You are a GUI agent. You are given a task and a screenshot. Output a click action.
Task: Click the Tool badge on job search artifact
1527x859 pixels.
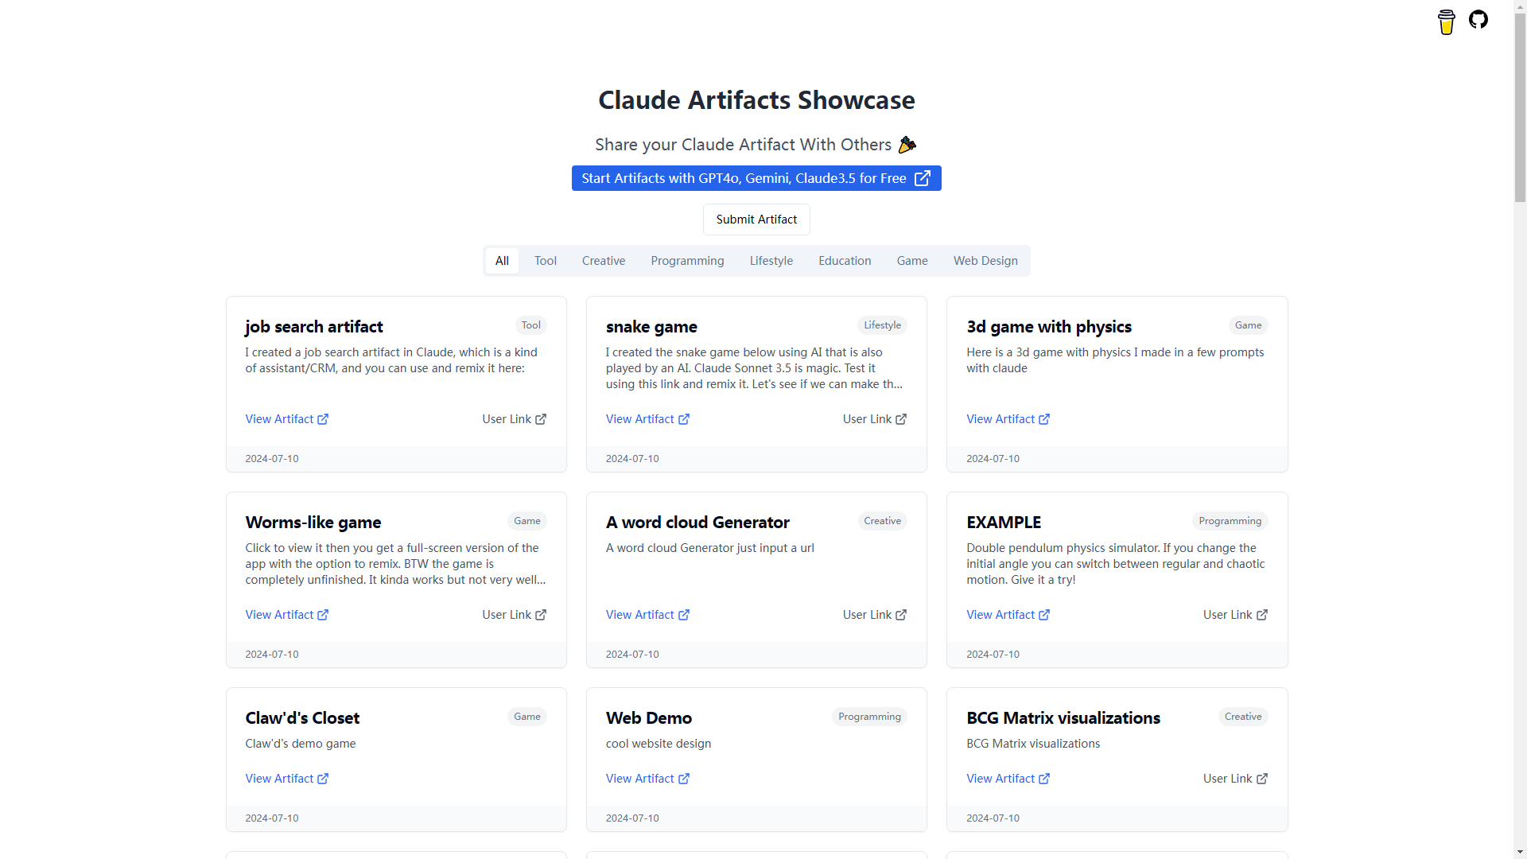(531, 325)
